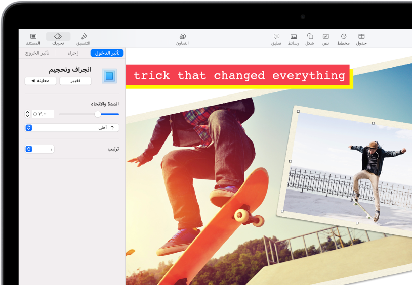Screen dimensions: 412x285
Task: Switch to the Build Out (تأثير الخروج) tab
Action: [x=37, y=53]
